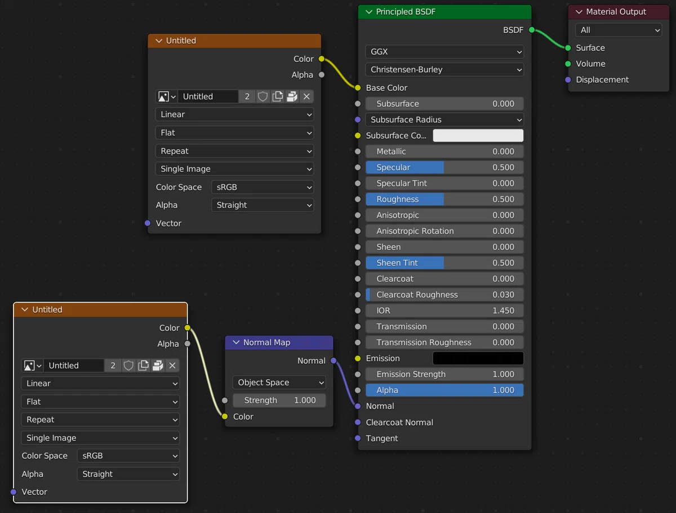Click the Emission input socket

click(358, 358)
